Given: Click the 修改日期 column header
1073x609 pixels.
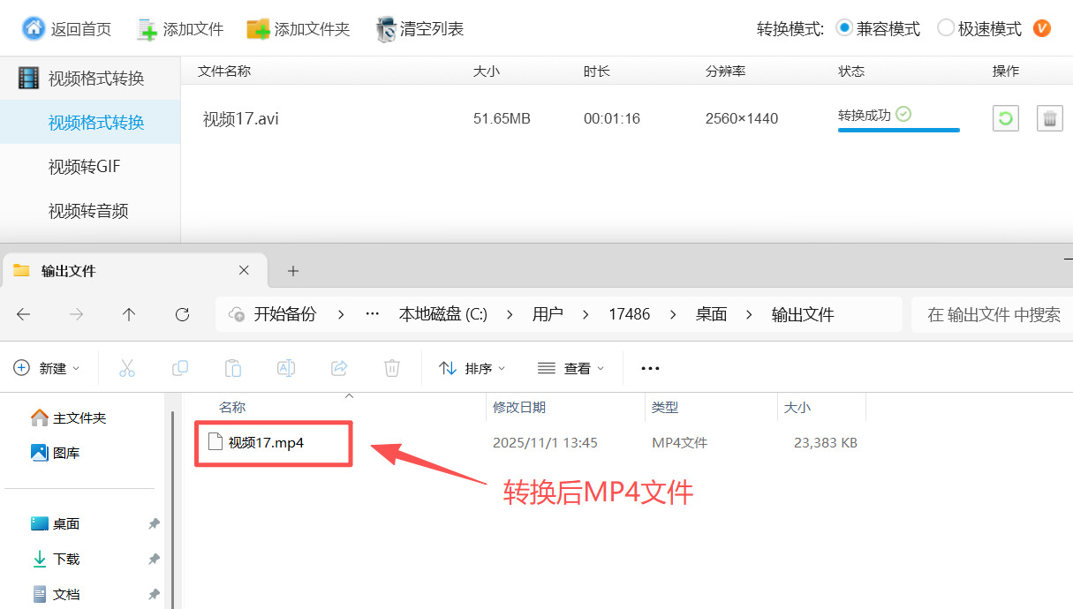Looking at the screenshot, I should pos(519,407).
